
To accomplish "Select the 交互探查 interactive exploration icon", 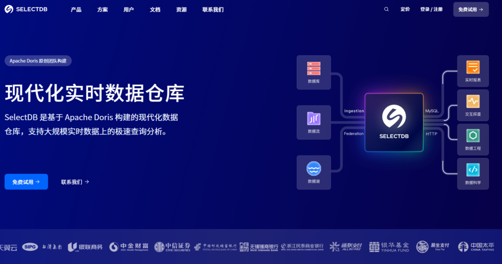I will [473, 102].
